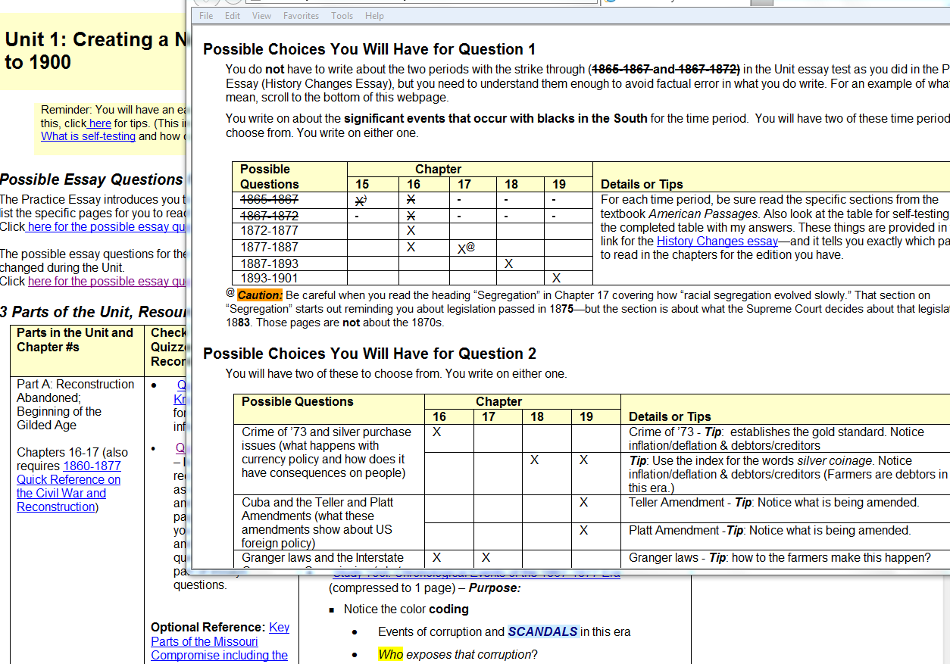Image resolution: width=950 pixels, height=664 pixels.
Task: Click the X in the 1893-1901 row
Action: point(557,279)
